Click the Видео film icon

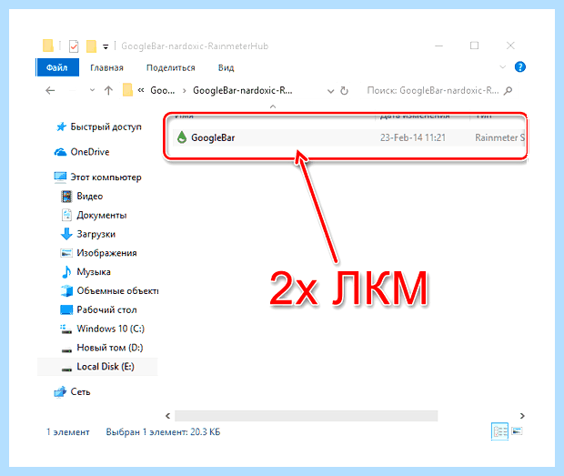click(x=66, y=196)
